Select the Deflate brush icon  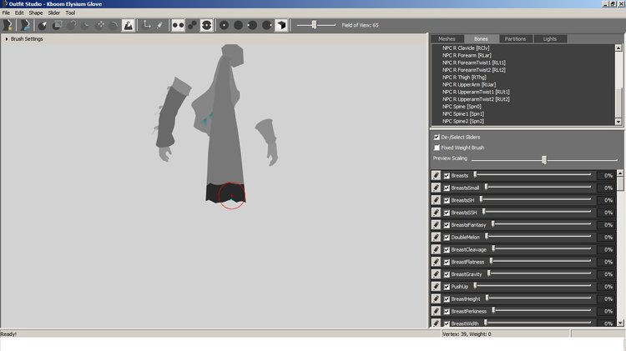click(85, 25)
